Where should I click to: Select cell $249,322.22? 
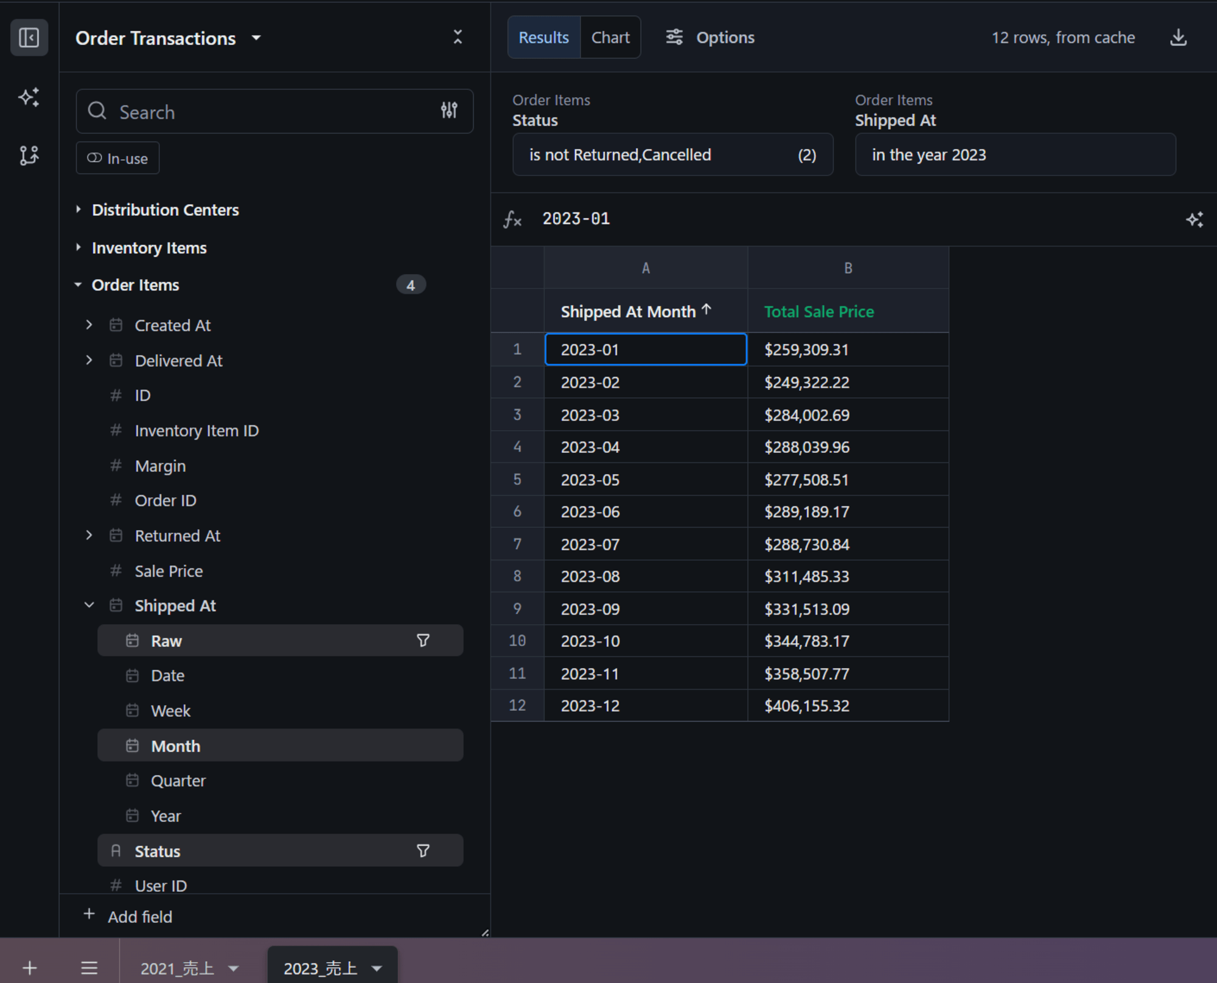[x=848, y=382]
